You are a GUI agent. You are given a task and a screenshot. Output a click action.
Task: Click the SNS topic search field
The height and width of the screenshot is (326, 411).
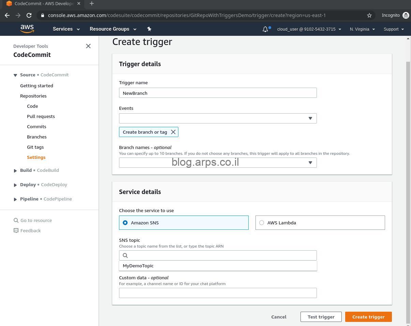pos(218,255)
